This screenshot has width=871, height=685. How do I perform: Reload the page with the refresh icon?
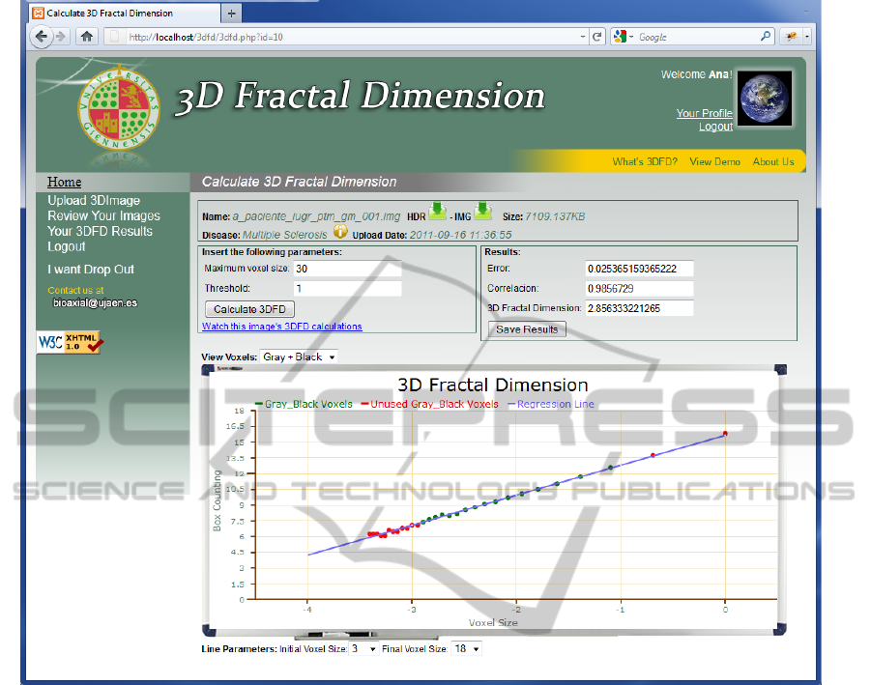[x=598, y=37]
